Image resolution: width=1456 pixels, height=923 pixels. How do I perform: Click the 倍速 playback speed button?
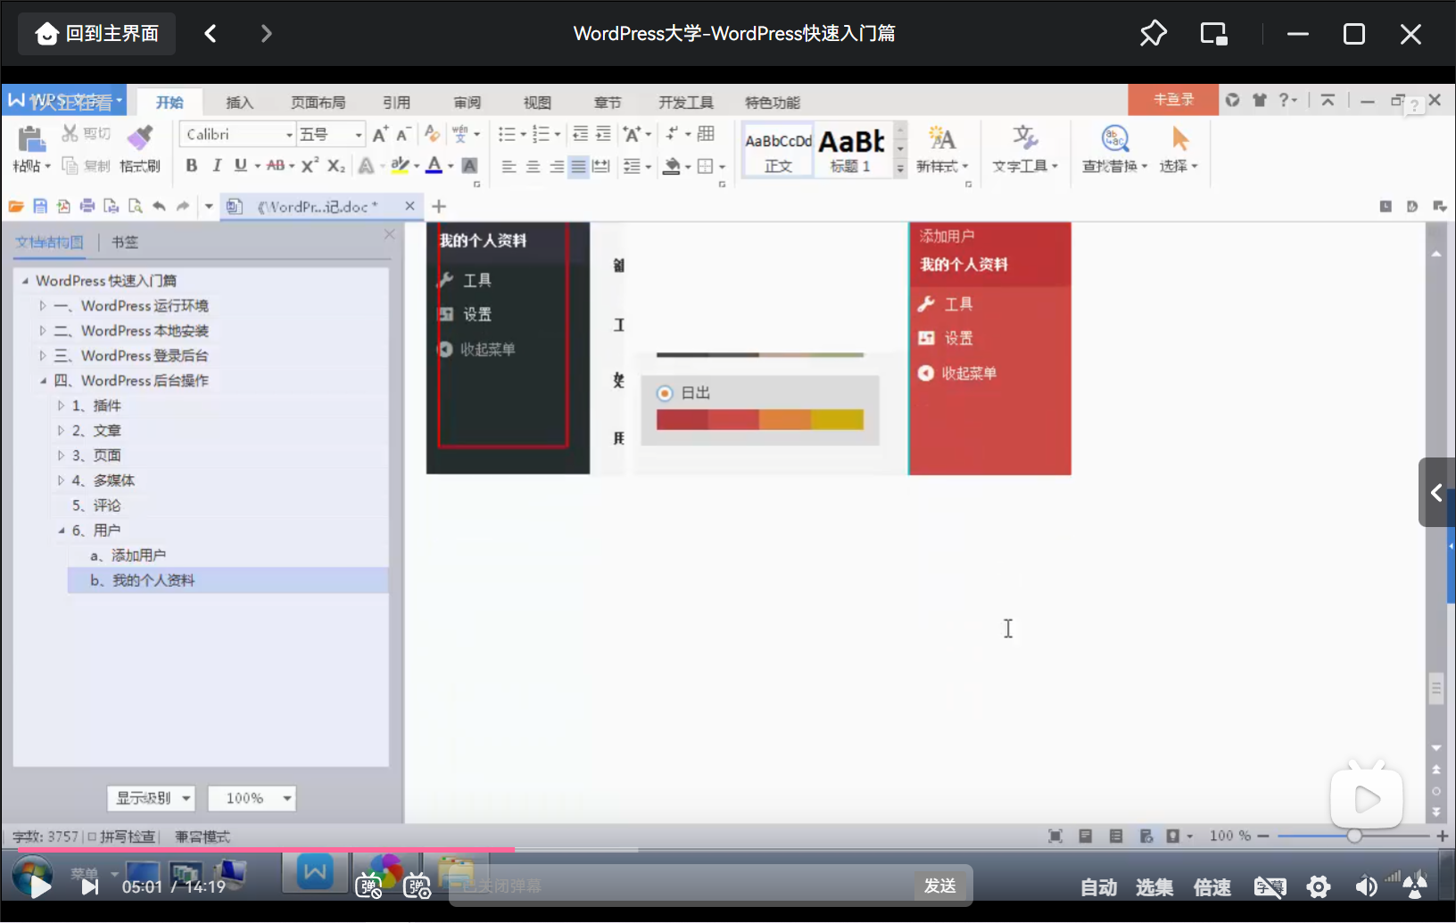[x=1212, y=887]
